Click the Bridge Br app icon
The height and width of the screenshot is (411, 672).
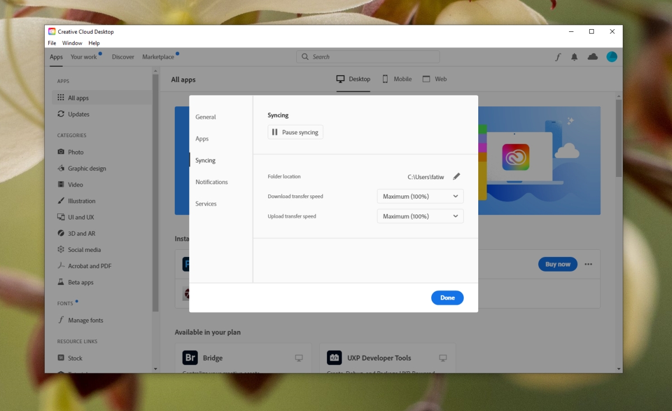(190, 358)
